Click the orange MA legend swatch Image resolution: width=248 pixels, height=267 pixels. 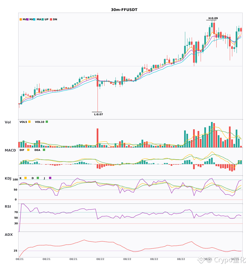21,19
